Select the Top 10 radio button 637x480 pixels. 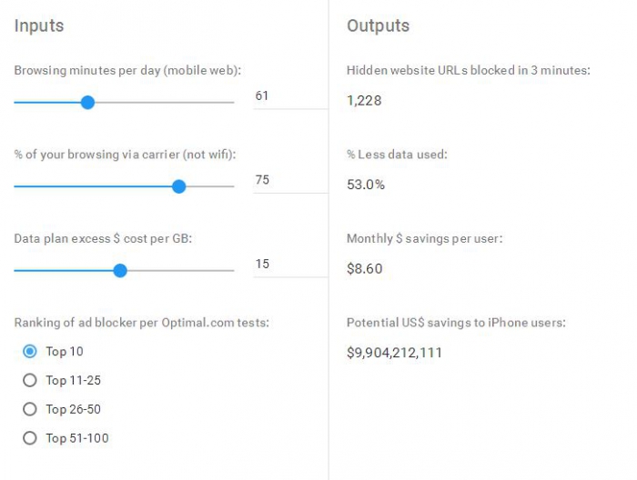(30, 351)
